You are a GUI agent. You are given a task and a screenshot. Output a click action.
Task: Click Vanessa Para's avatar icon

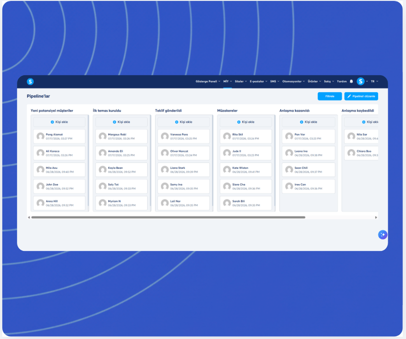click(x=165, y=136)
